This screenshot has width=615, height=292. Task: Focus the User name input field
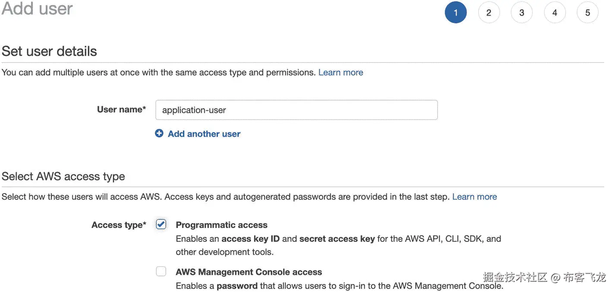(x=296, y=110)
